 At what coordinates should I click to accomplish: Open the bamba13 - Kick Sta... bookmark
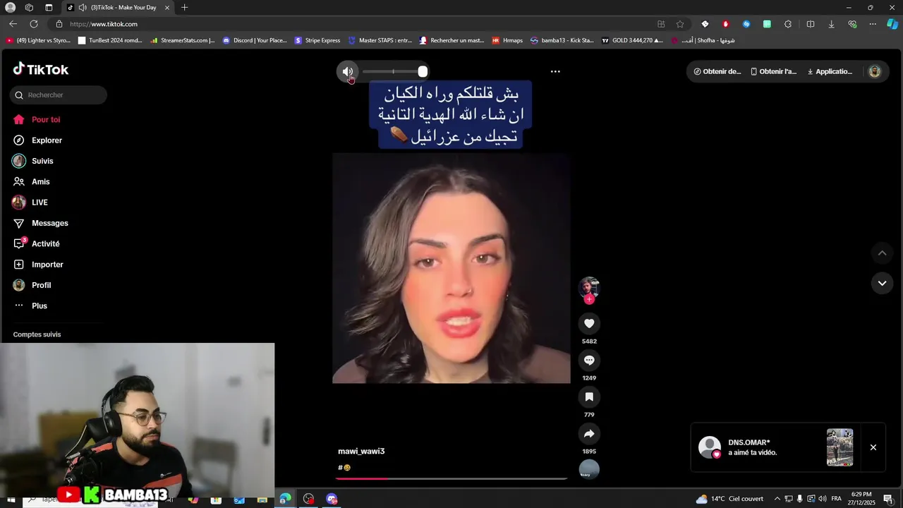[x=562, y=40]
